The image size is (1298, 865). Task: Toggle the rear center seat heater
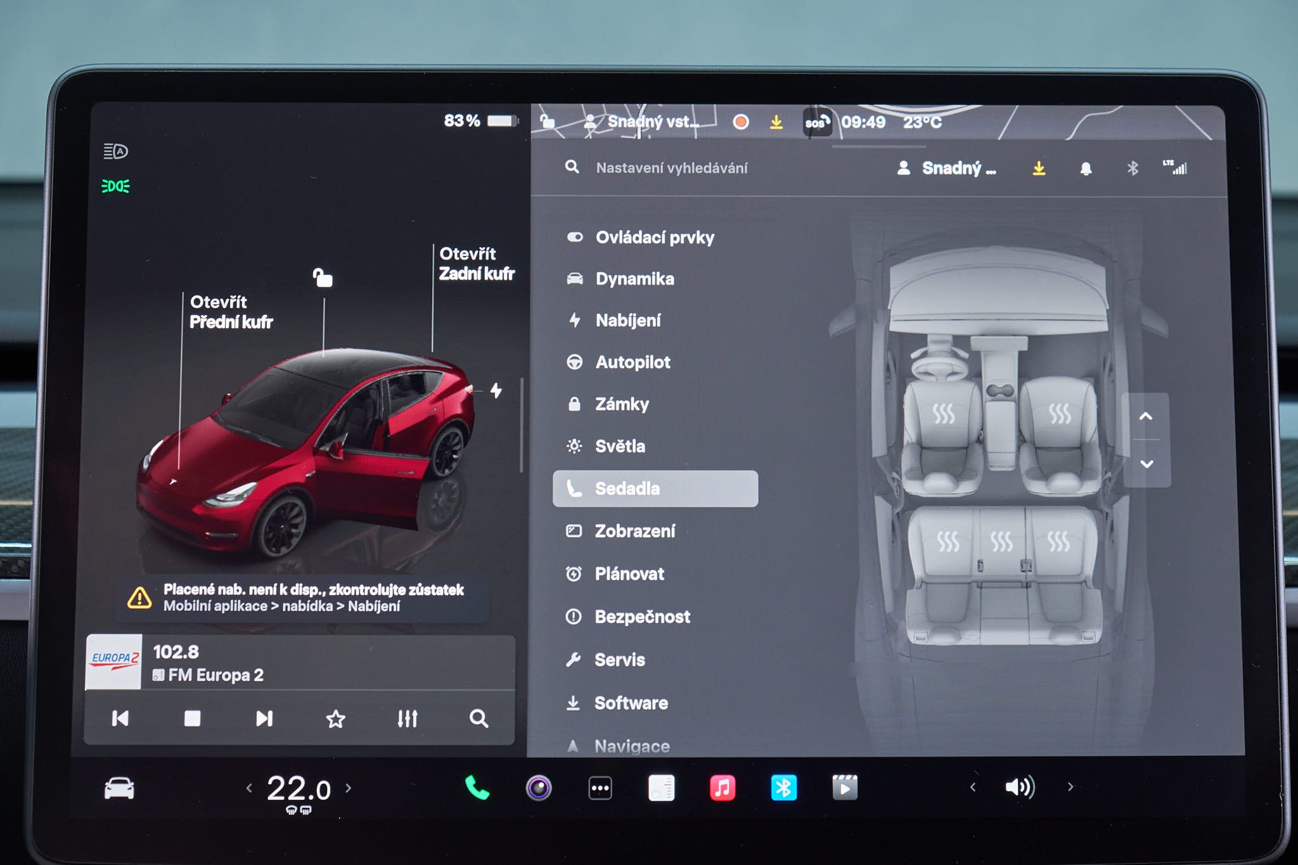[x=1001, y=542]
